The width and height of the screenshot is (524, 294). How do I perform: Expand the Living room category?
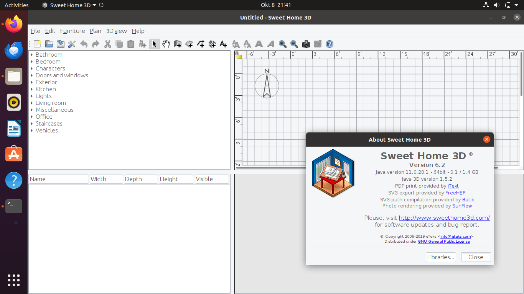coord(32,103)
